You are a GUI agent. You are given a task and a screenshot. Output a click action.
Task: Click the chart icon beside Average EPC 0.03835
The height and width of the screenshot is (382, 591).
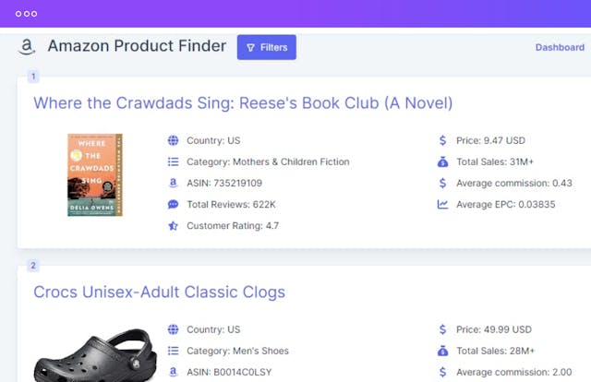point(443,205)
